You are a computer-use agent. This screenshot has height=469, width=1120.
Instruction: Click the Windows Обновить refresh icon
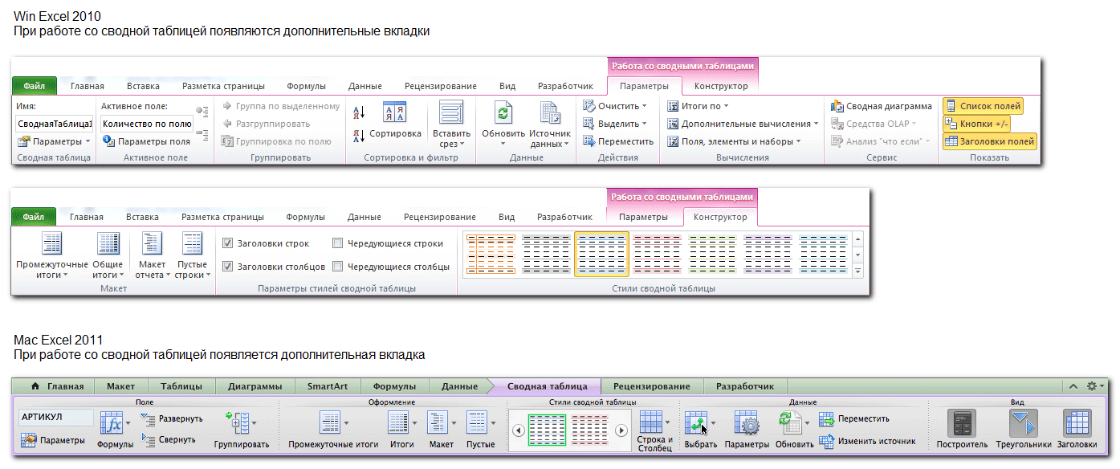pos(503,113)
